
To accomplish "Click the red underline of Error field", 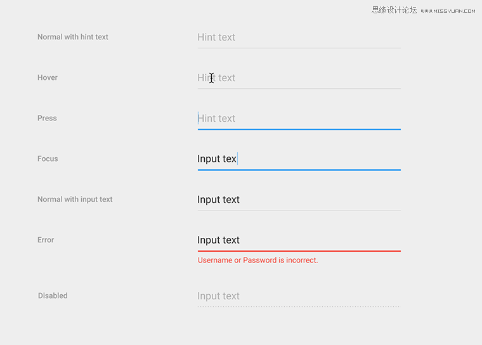I will 299,251.
